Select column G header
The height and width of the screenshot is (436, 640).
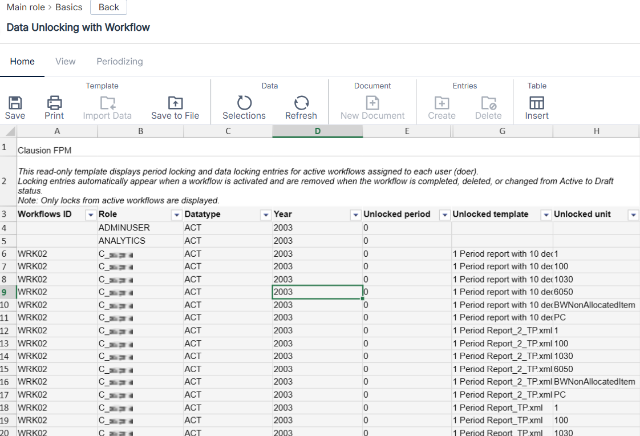[503, 131]
